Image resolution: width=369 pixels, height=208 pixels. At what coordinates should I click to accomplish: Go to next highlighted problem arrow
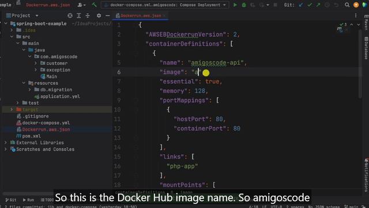pos(358,24)
